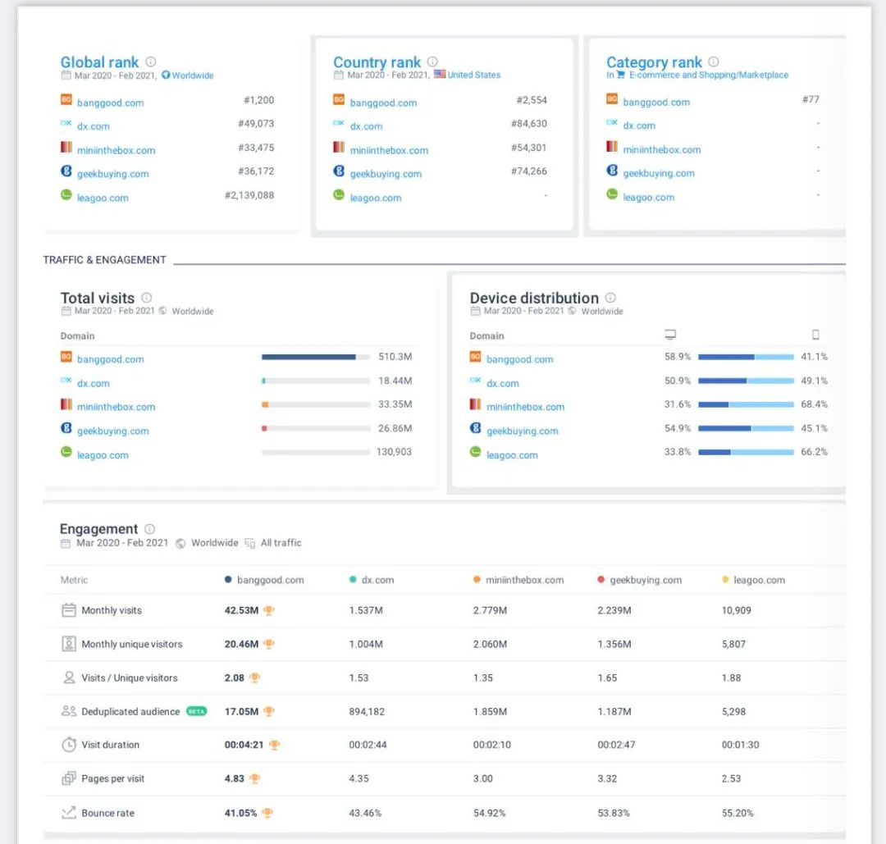
Task: Select geekbuying.com in Total visits list
Action: [112, 431]
